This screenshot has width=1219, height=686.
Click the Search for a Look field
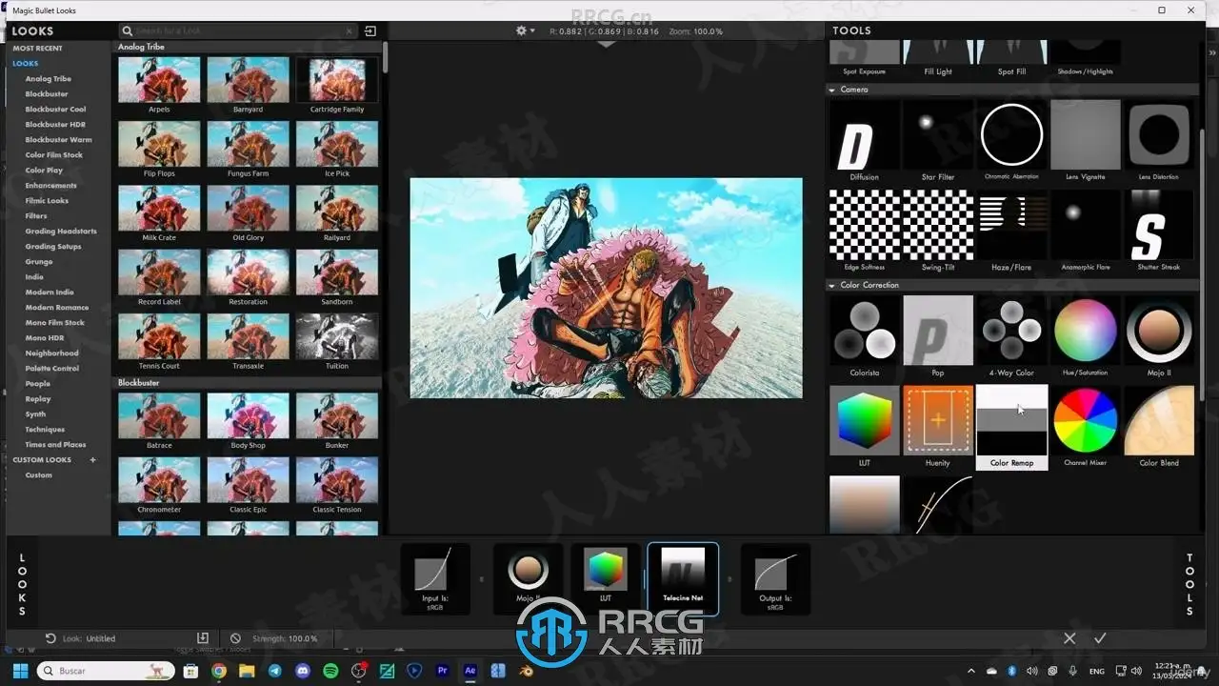[237, 31]
